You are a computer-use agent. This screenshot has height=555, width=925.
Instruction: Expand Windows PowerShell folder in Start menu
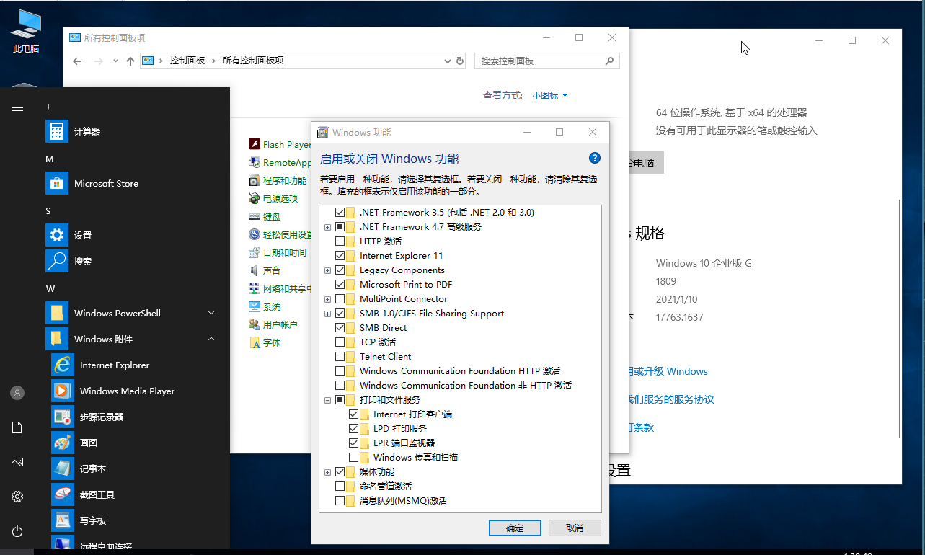tap(211, 313)
